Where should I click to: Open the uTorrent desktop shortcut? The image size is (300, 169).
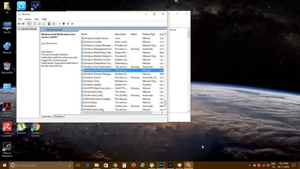click(x=21, y=128)
